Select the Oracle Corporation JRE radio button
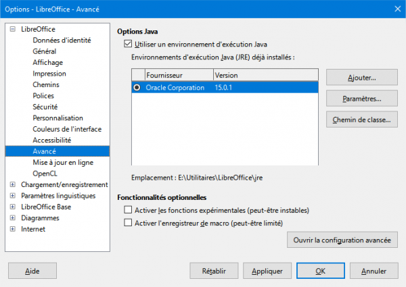406x287 pixels. click(138, 88)
